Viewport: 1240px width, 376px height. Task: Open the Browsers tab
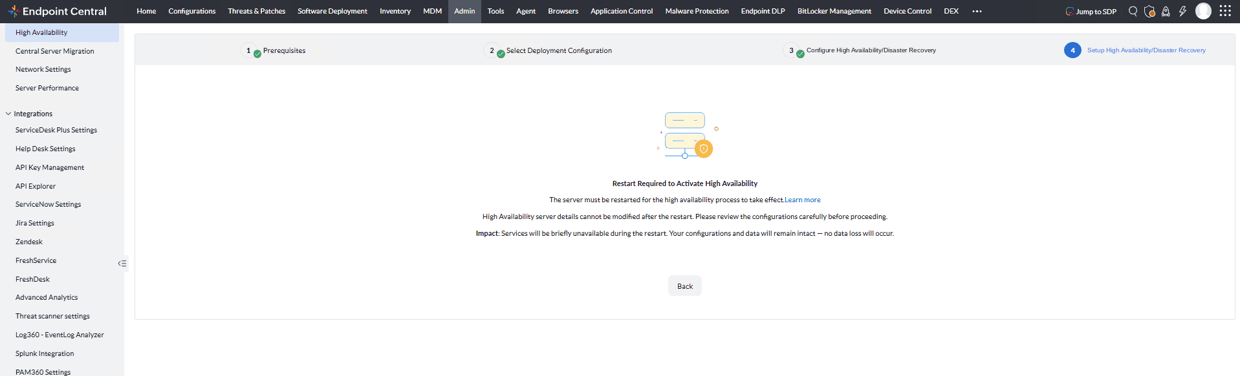click(x=563, y=11)
